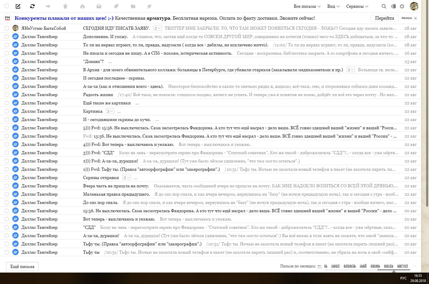Image resolution: width=429 pixels, height=284 pixels.
Task: Jump to июнь in months navigation
Action: [375, 266]
